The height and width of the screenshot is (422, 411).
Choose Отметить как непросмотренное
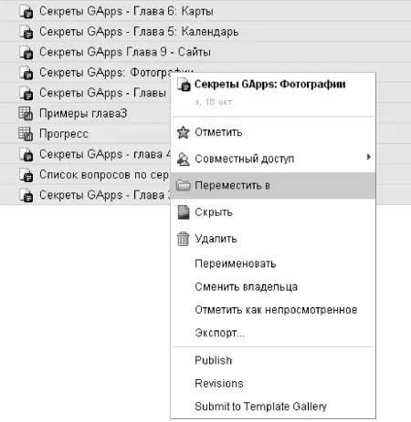[273, 310]
